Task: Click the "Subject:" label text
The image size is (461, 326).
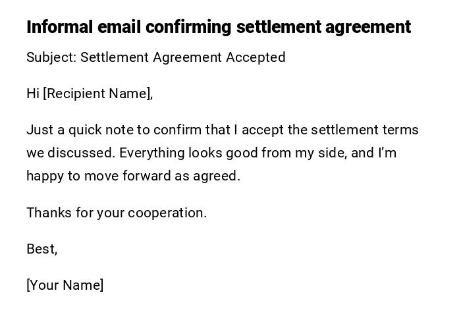Action: pos(51,57)
